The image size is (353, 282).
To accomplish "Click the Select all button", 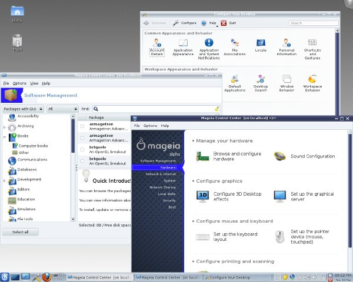I will [20, 232].
